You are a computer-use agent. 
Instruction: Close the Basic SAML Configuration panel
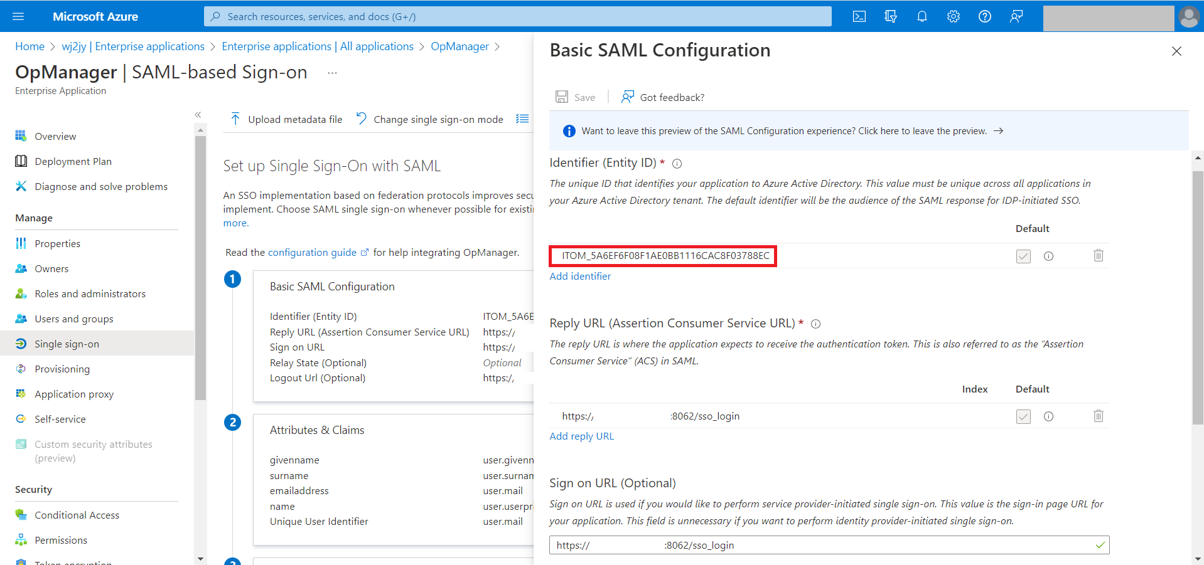pos(1176,51)
